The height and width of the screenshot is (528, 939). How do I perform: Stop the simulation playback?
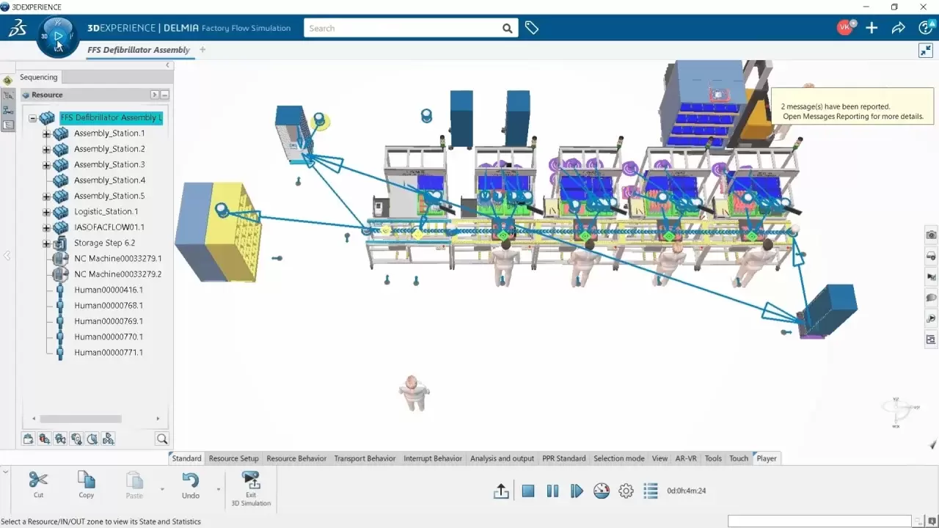(x=528, y=491)
